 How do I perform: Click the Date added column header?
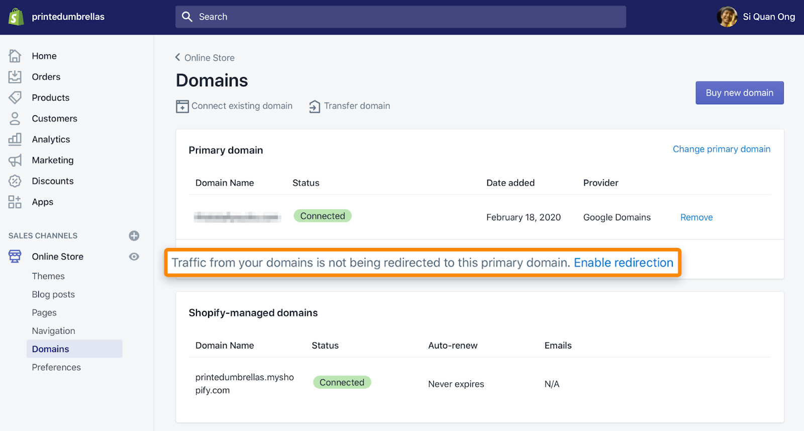tap(511, 183)
